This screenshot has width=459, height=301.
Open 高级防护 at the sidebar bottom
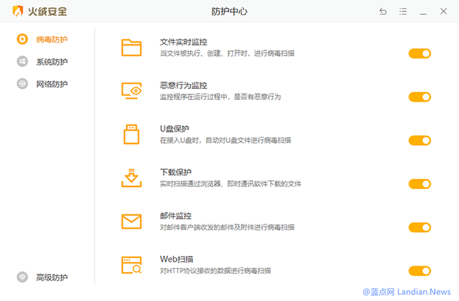[51, 277]
